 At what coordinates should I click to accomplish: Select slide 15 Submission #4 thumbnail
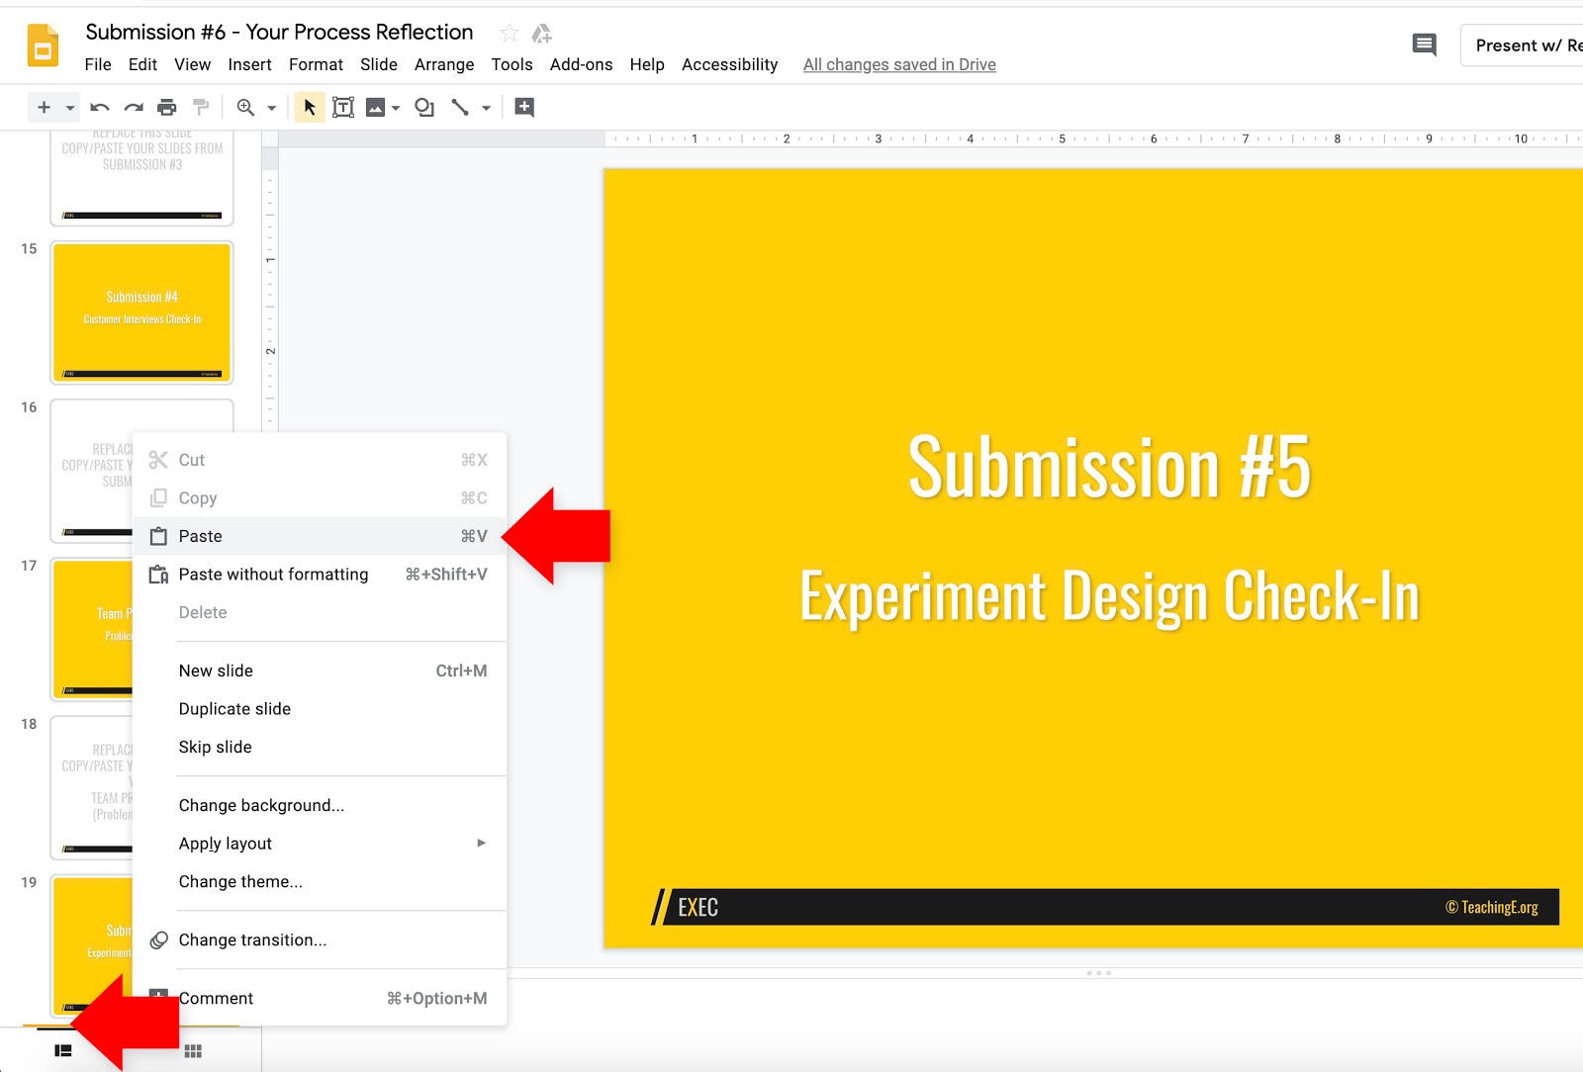point(142,313)
